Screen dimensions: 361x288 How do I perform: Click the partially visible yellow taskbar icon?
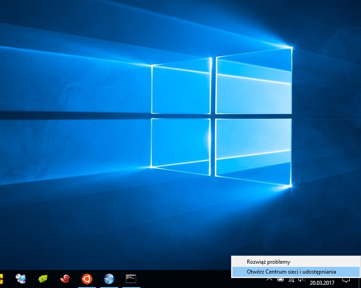1,279
